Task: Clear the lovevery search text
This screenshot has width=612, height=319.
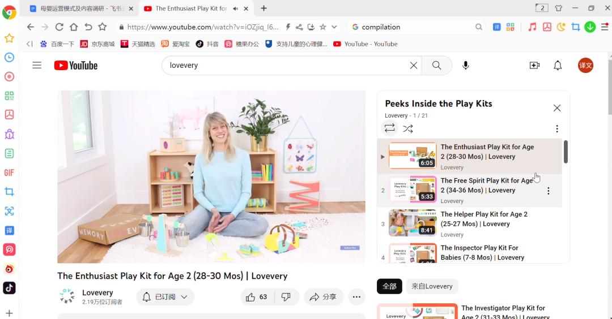Action: (x=413, y=66)
